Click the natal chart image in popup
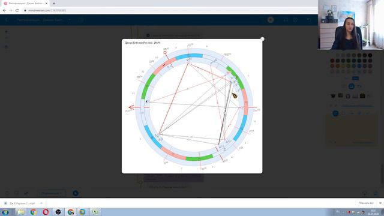The image size is (384, 216). pos(192,106)
